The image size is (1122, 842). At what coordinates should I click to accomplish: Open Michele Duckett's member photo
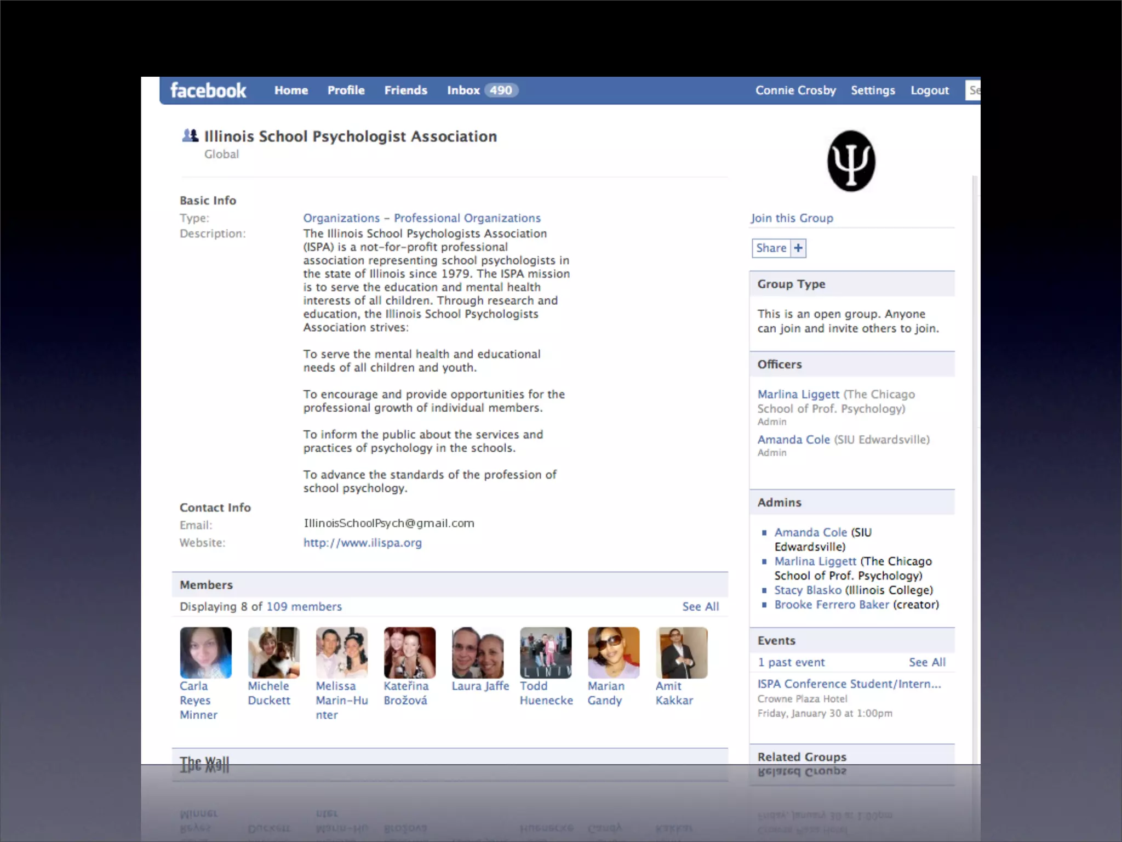tap(273, 652)
